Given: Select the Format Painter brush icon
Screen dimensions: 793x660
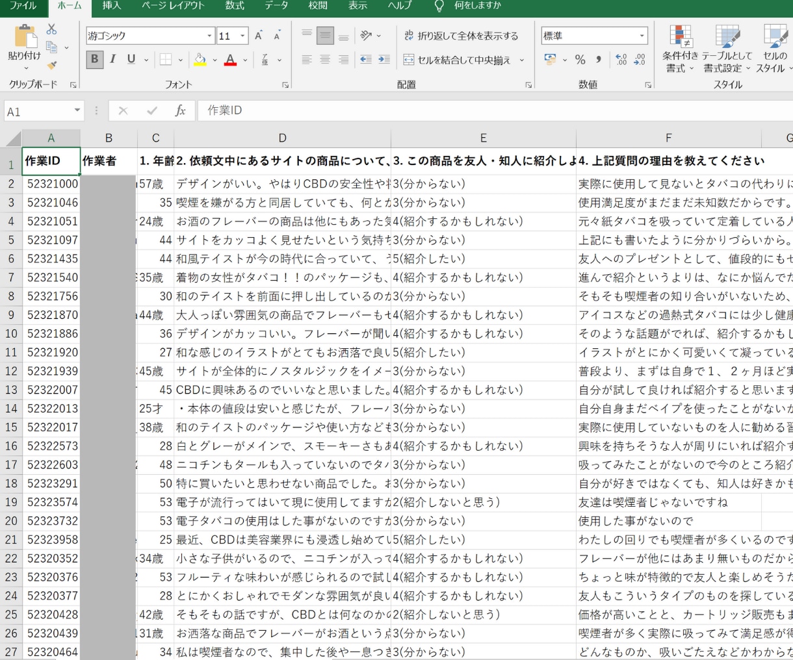Looking at the screenshot, I should coord(51,65).
